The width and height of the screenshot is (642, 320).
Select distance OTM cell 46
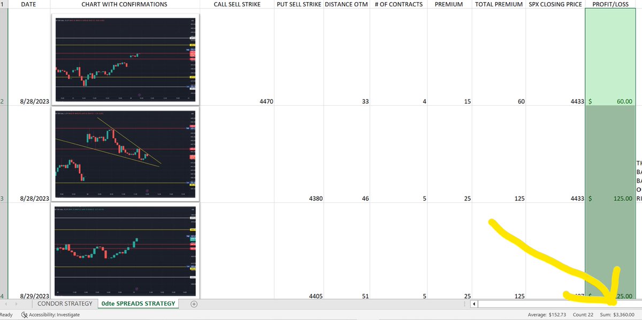[x=347, y=154]
